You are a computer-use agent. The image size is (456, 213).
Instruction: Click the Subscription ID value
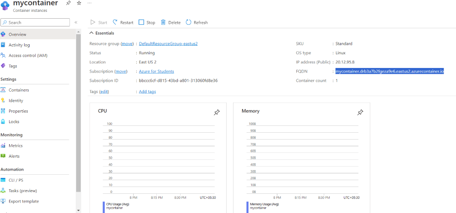click(178, 81)
